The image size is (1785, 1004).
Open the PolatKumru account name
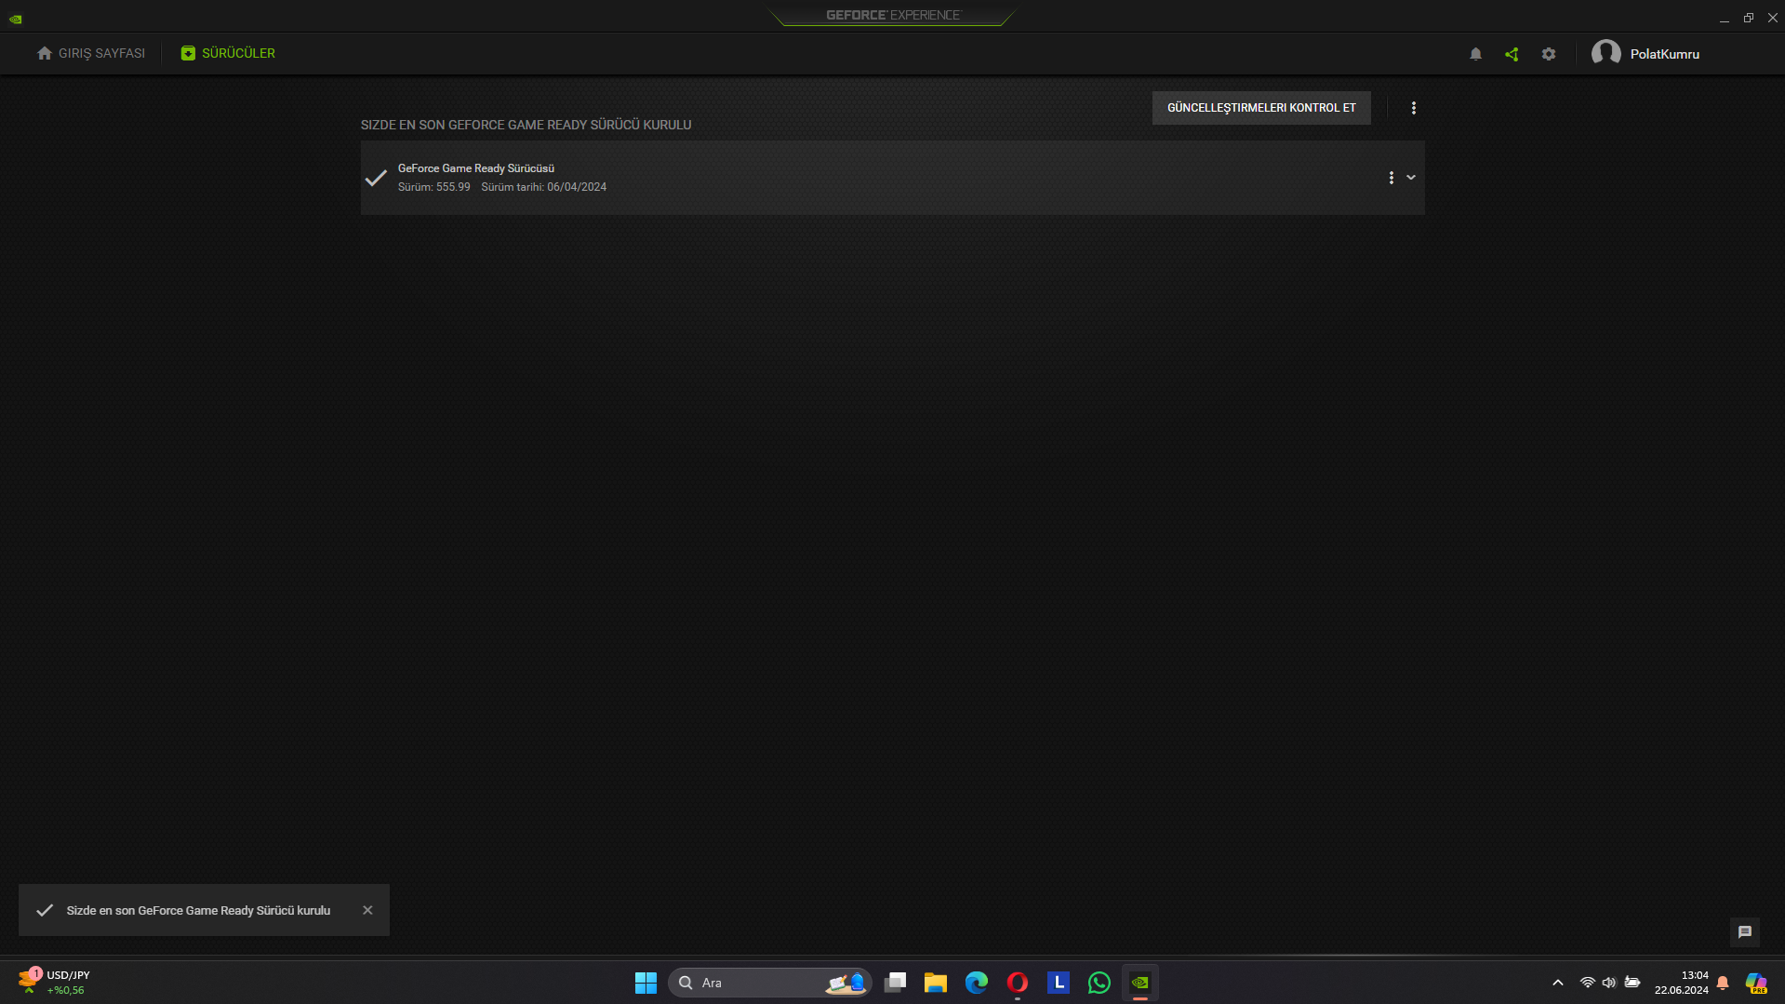tap(1664, 54)
